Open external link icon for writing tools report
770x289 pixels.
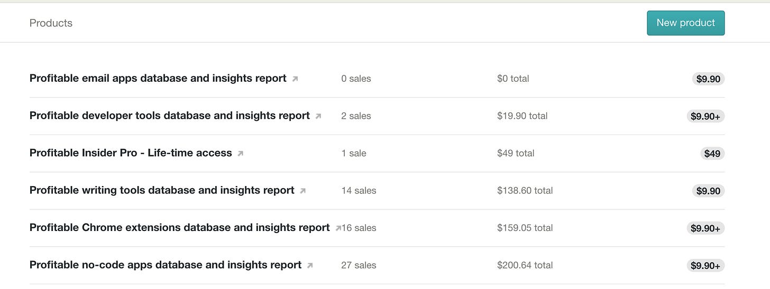[303, 191]
